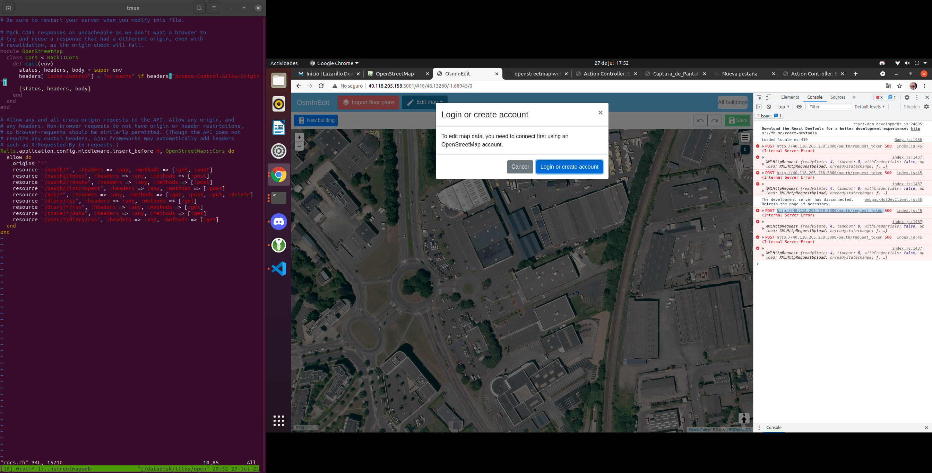Screen dimensions: 932x473
Task: Open Visual Studio Code from dock
Action: [x=278, y=268]
